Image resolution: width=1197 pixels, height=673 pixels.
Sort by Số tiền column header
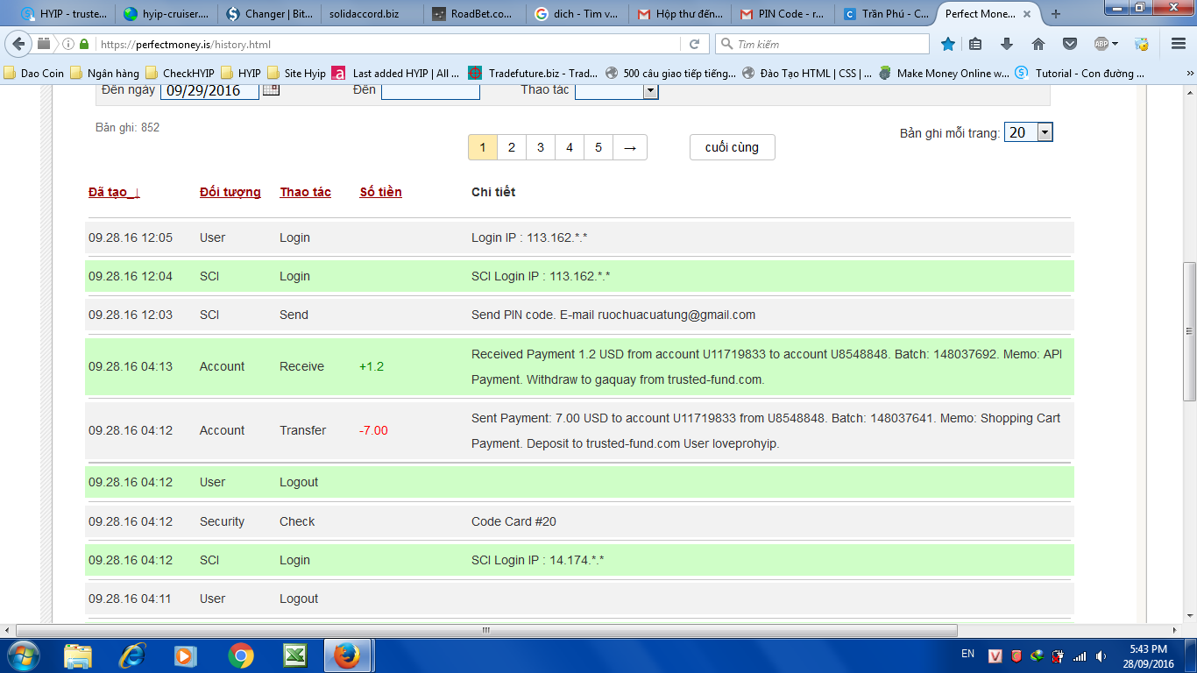381,192
